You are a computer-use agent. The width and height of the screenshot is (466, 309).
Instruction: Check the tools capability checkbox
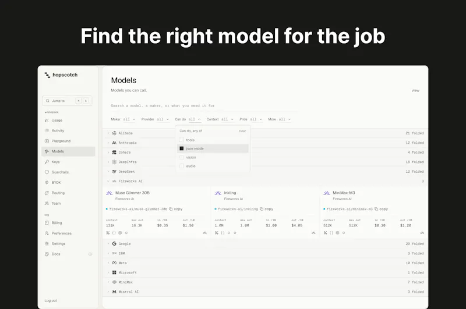(x=182, y=140)
